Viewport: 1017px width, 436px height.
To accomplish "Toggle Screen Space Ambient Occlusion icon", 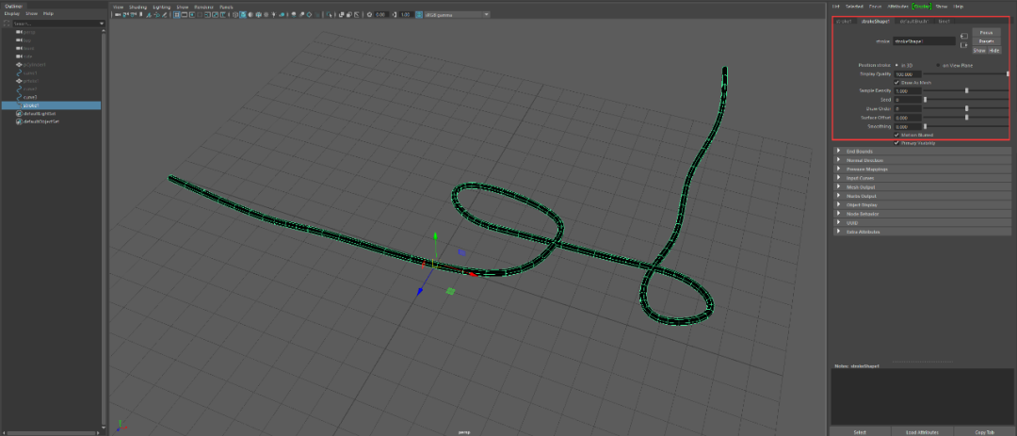I will coord(293,14).
